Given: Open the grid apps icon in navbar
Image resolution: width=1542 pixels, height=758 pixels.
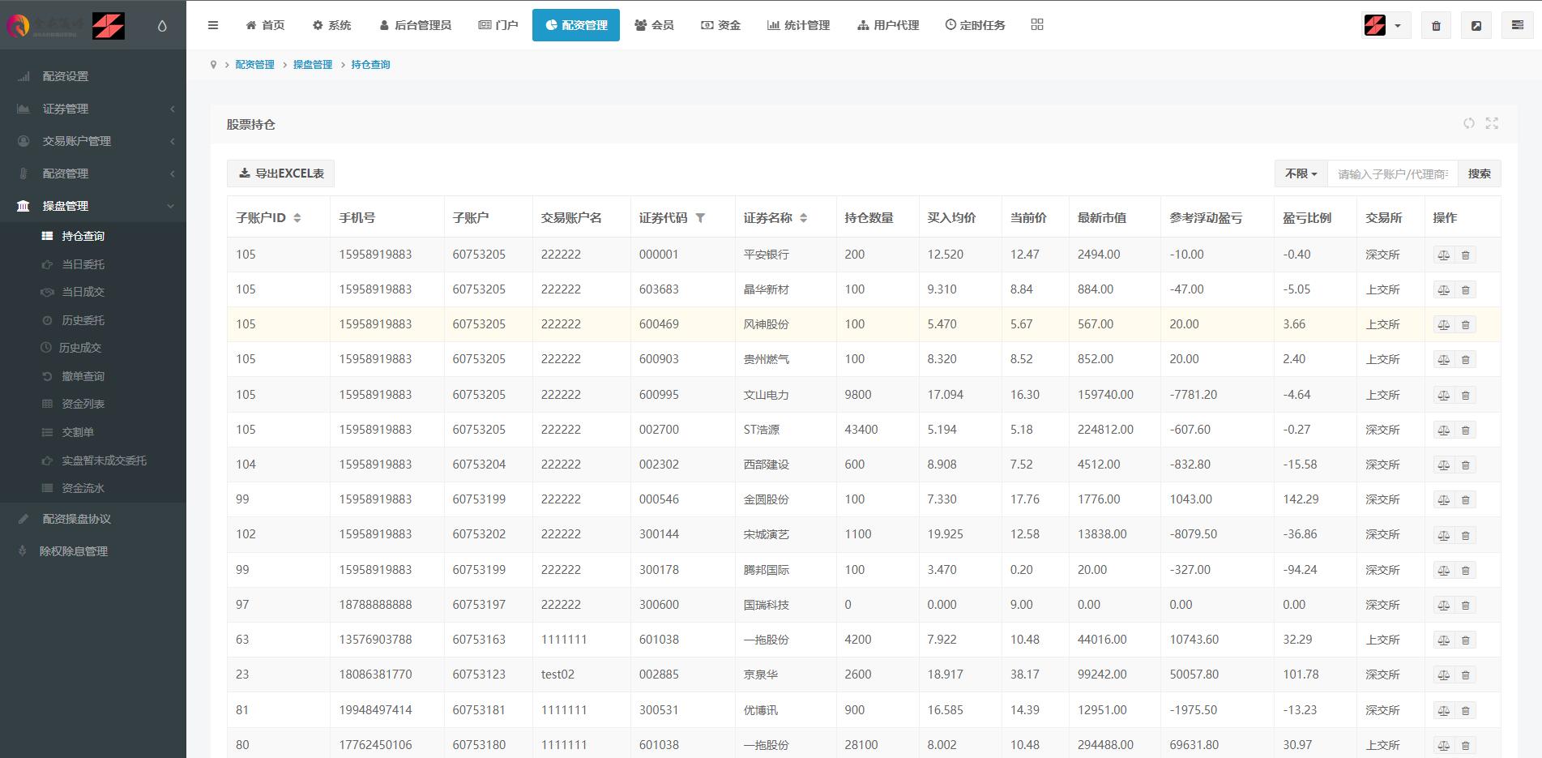Looking at the screenshot, I should pyautogui.click(x=1037, y=25).
